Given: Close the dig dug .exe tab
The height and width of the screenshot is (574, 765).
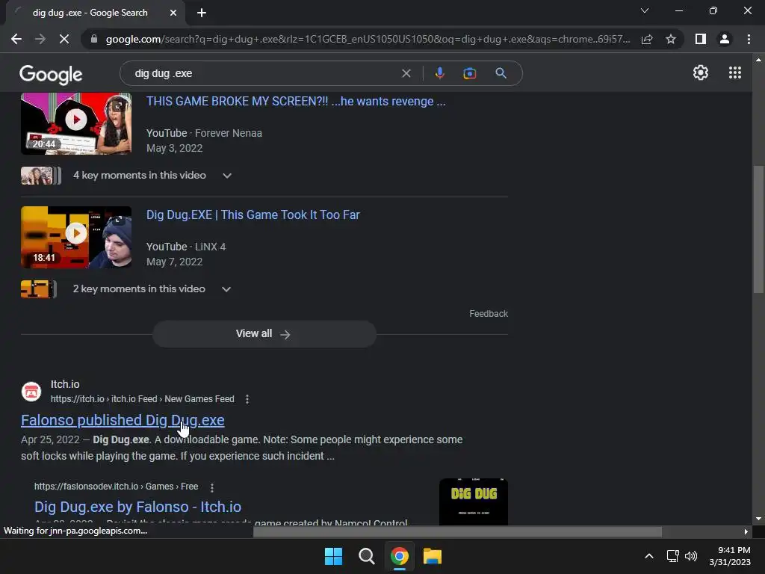Looking at the screenshot, I should [x=173, y=13].
